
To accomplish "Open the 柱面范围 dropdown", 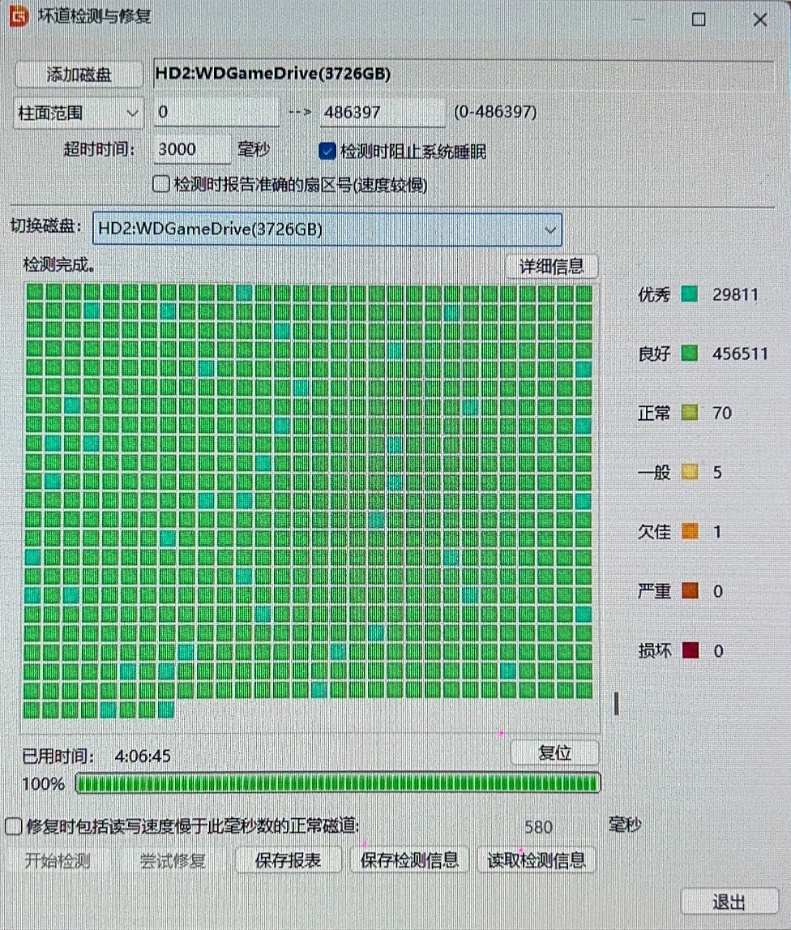I will tap(79, 113).
